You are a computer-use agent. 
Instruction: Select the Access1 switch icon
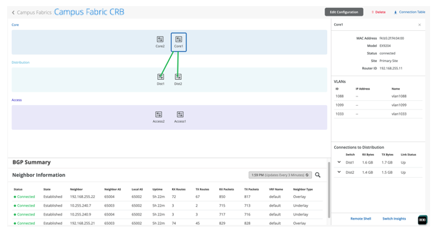click(180, 114)
